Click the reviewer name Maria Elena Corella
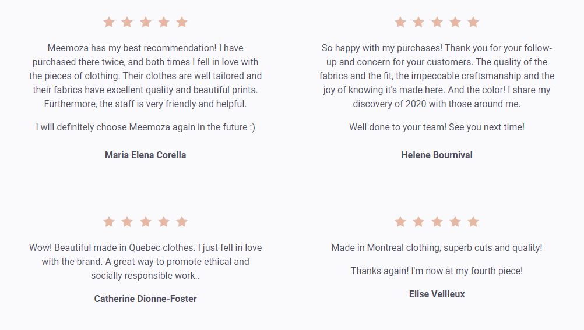Viewport: 584px width, 330px height. tap(146, 155)
